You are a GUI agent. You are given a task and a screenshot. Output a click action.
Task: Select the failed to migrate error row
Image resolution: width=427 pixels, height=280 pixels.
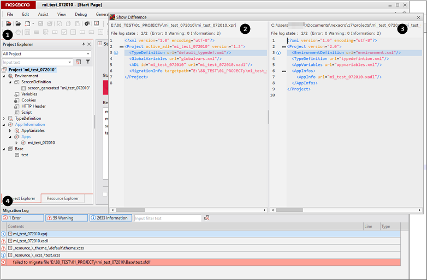tap(82, 262)
